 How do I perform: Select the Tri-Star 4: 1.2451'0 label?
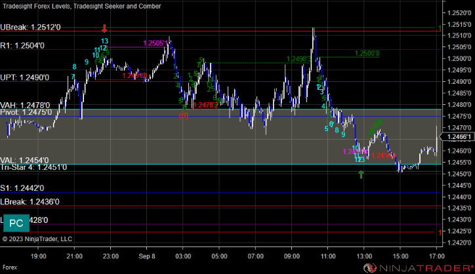33,167
